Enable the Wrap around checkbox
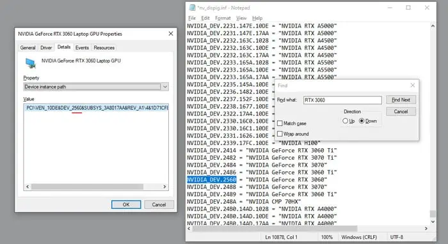 (x=280, y=133)
